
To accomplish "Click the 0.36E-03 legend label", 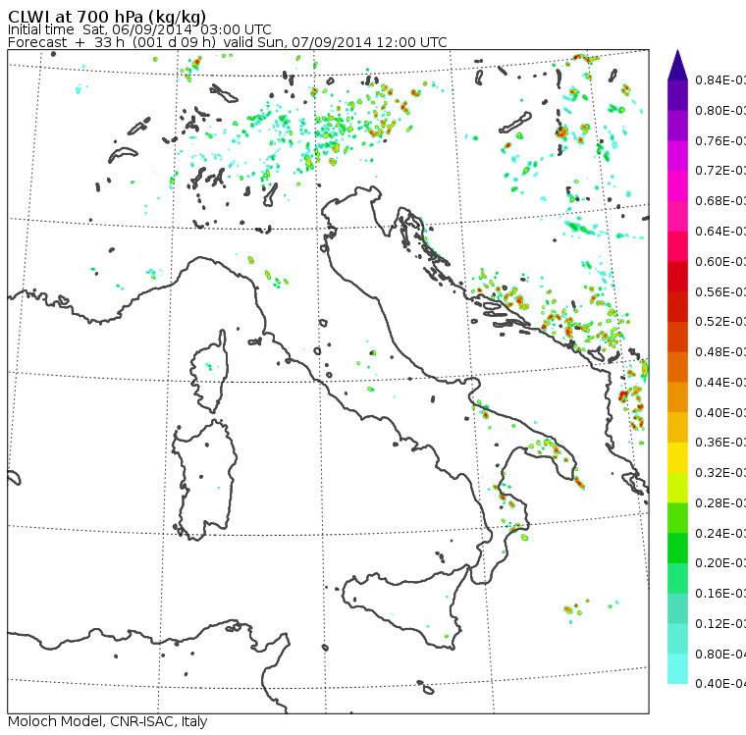I will point(719,443).
